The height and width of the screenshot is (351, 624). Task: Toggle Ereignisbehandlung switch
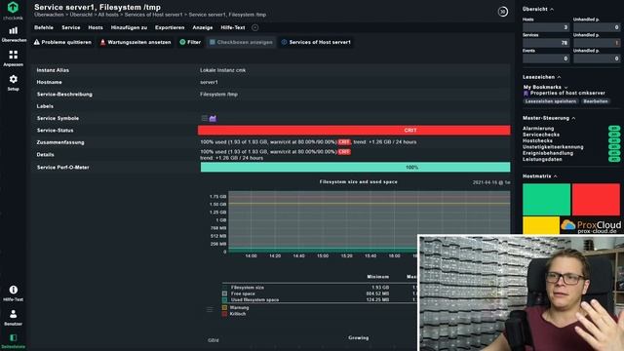pyautogui.click(x=613, y=153)
